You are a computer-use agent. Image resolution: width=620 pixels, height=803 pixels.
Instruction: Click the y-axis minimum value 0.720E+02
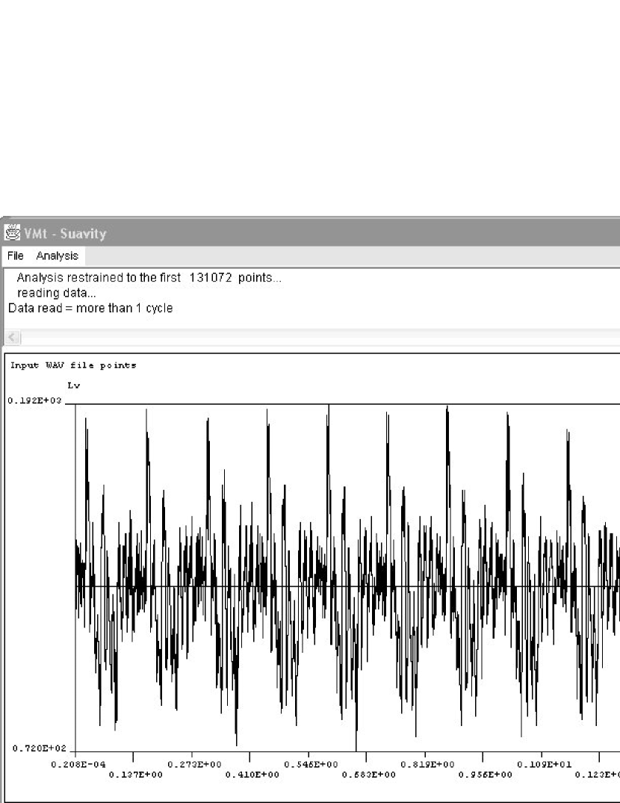[x=40, y=748]
